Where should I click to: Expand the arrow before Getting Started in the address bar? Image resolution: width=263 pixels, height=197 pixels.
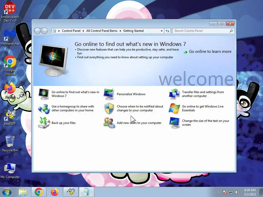coord(120,31)
